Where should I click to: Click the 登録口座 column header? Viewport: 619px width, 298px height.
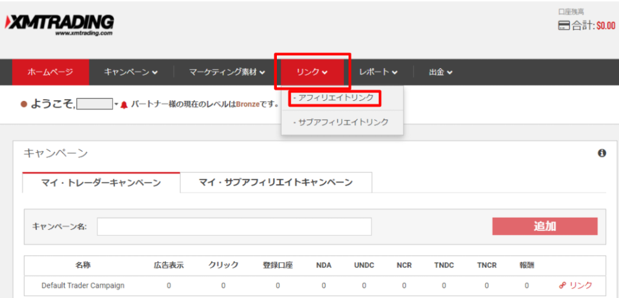click(x=277, y=265)
